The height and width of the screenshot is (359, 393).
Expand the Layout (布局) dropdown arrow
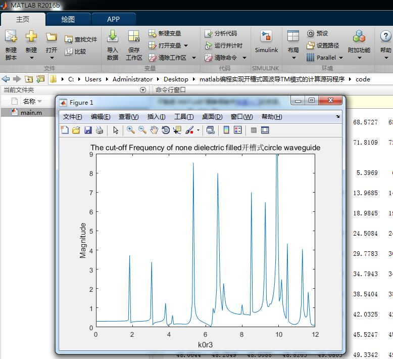[294, 58]
